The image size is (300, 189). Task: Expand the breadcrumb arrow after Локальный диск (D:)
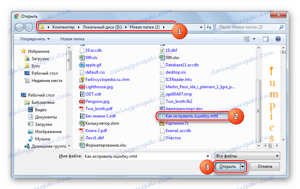[x=126, y=27]
